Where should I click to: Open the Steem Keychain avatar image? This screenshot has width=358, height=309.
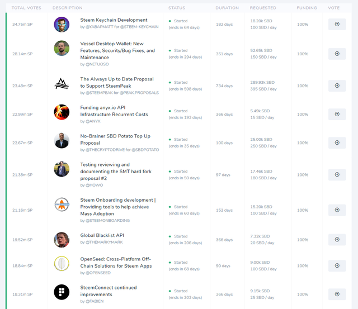pos(62,25)
